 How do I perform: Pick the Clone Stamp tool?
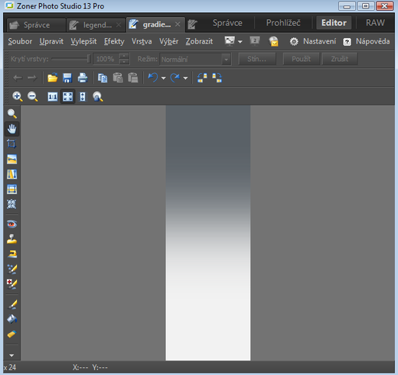tap(11, 239)
